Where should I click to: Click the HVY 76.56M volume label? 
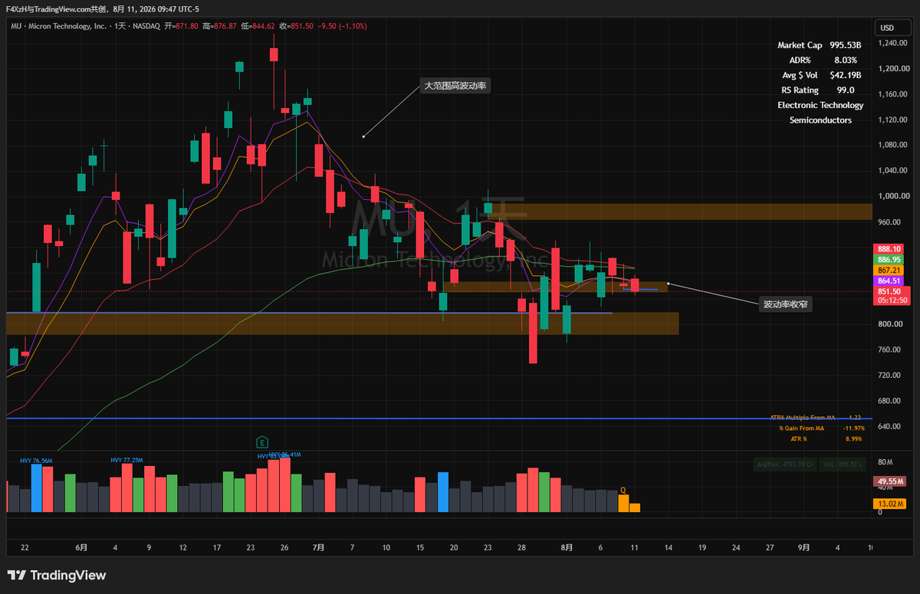coord(36,461)
